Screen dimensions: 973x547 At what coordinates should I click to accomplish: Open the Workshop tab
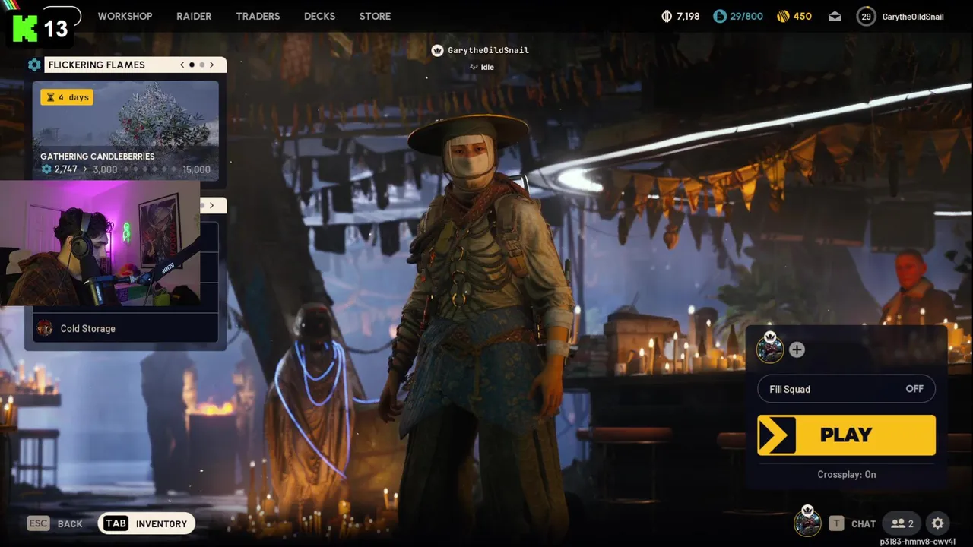tap(125, 16)
